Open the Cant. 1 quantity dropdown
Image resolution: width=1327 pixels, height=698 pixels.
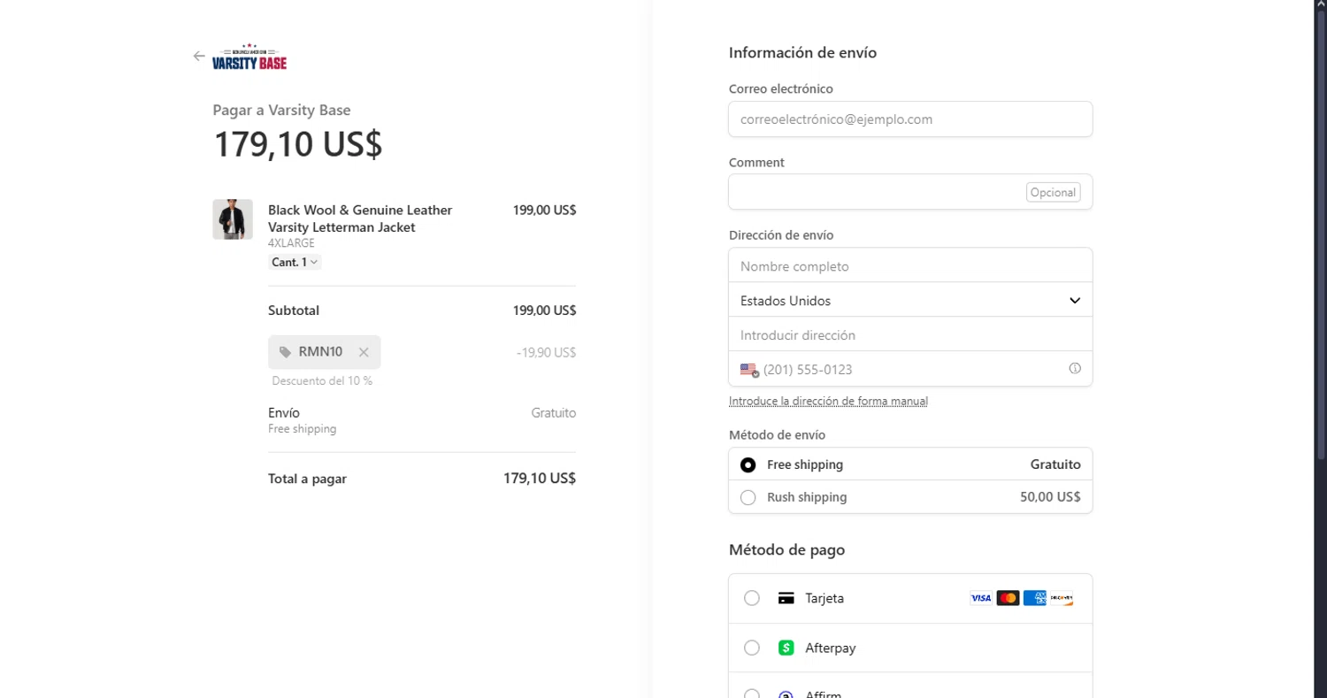coord(295,262)
